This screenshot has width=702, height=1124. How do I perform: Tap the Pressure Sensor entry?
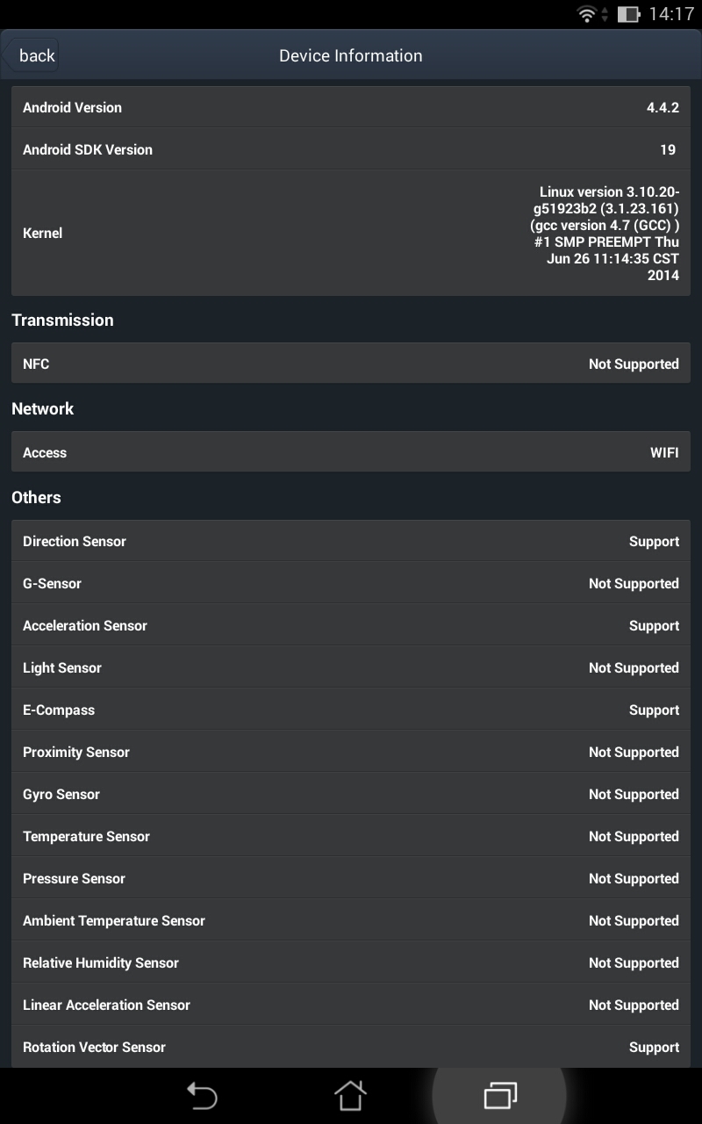coord(351,878)
